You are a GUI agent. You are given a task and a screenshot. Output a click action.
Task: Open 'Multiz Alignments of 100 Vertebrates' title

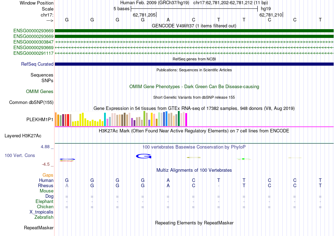coord(194,170)
